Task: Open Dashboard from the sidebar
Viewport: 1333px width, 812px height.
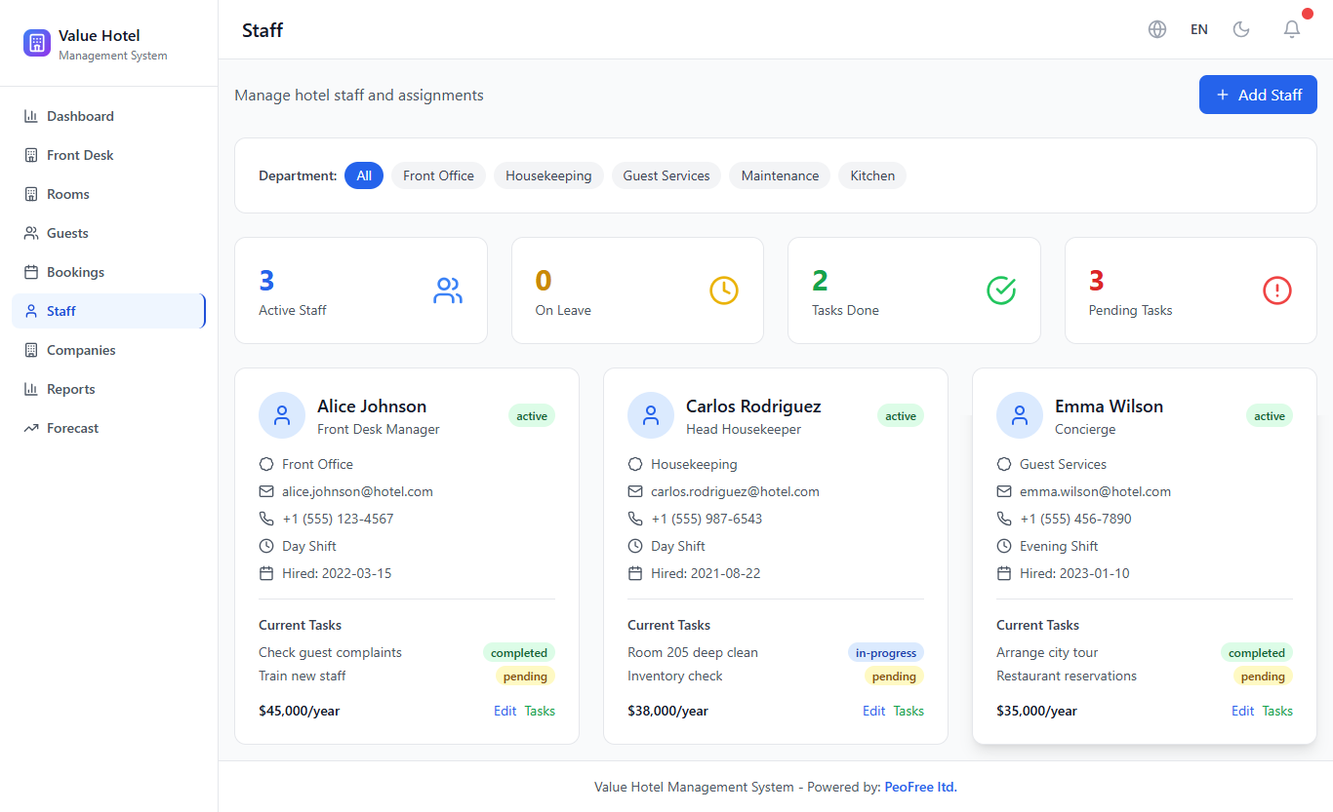Action: [x=80, y=116]
